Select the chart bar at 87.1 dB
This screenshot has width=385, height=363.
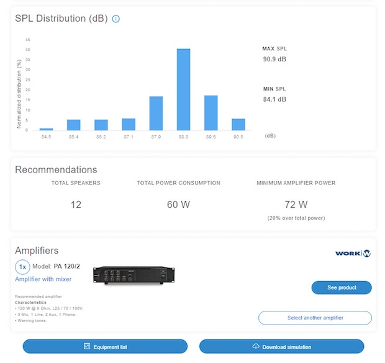coord(129,124)
